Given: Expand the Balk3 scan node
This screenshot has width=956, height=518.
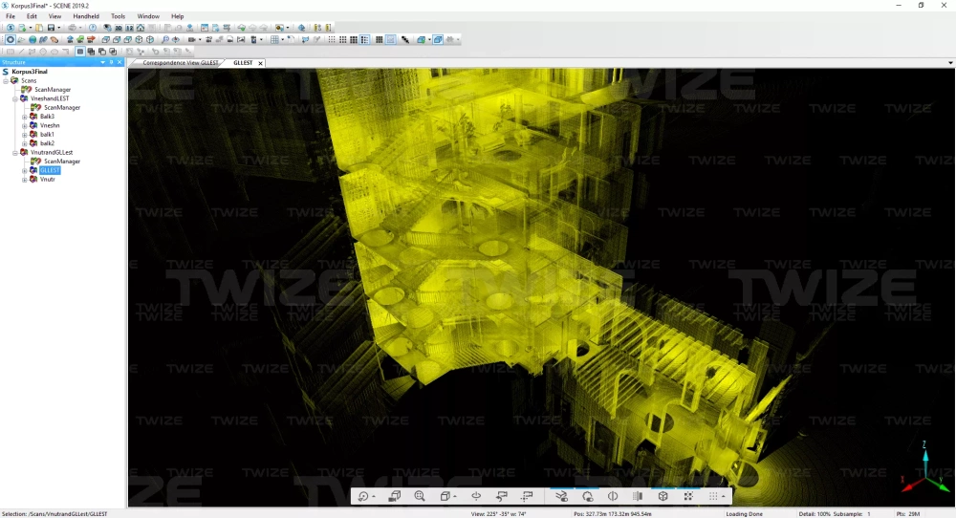Looking at the screenshot, I should 25,117.
